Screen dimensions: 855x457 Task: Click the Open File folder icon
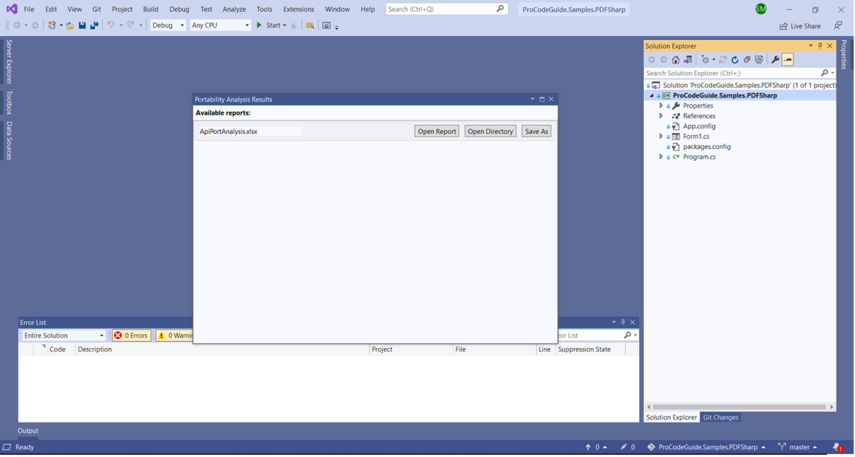pos(70,25)
